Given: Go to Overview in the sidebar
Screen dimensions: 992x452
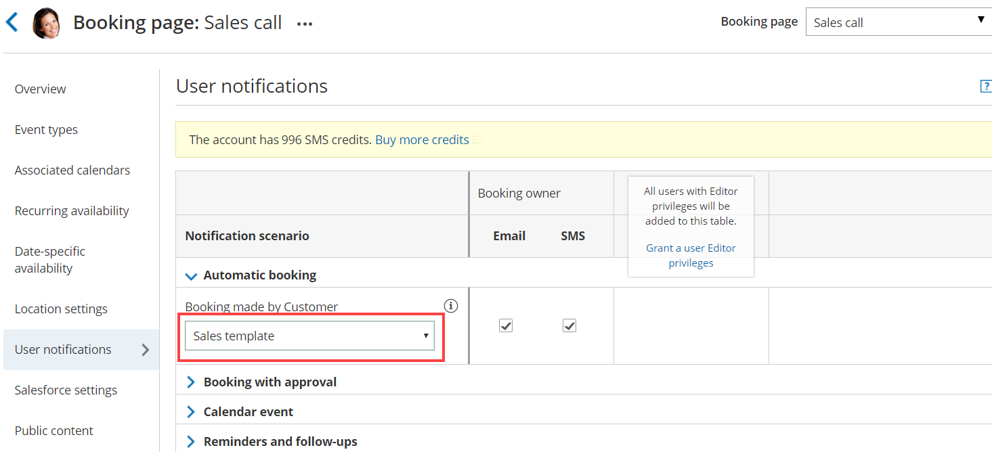Looking at the screenshot, I should pos(41,89).
